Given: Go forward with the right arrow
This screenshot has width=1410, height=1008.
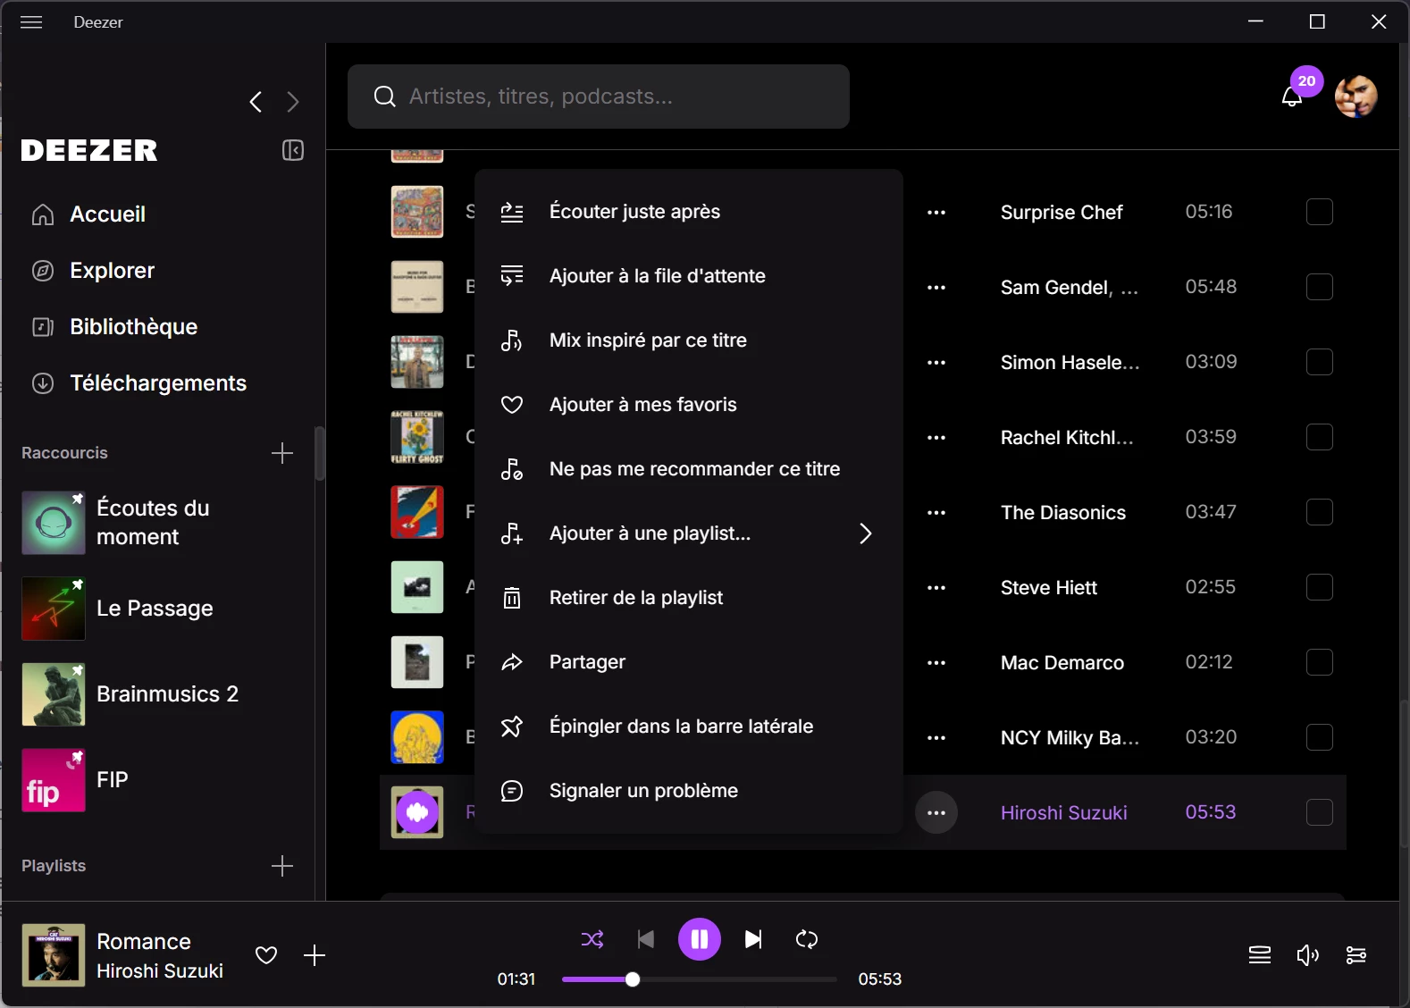Looking at the screenshot, I should [292, 102].
